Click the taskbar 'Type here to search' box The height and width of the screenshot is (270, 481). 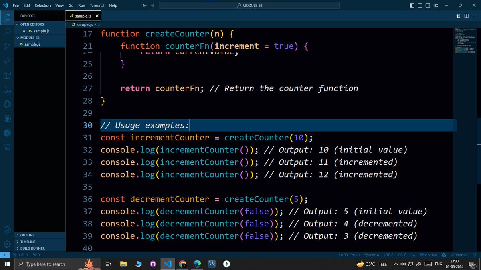(x=57, y=264)
